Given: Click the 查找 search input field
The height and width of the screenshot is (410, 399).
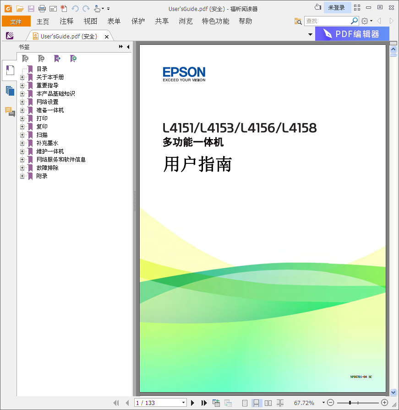Looking at the screenshot, I should 327,21.
